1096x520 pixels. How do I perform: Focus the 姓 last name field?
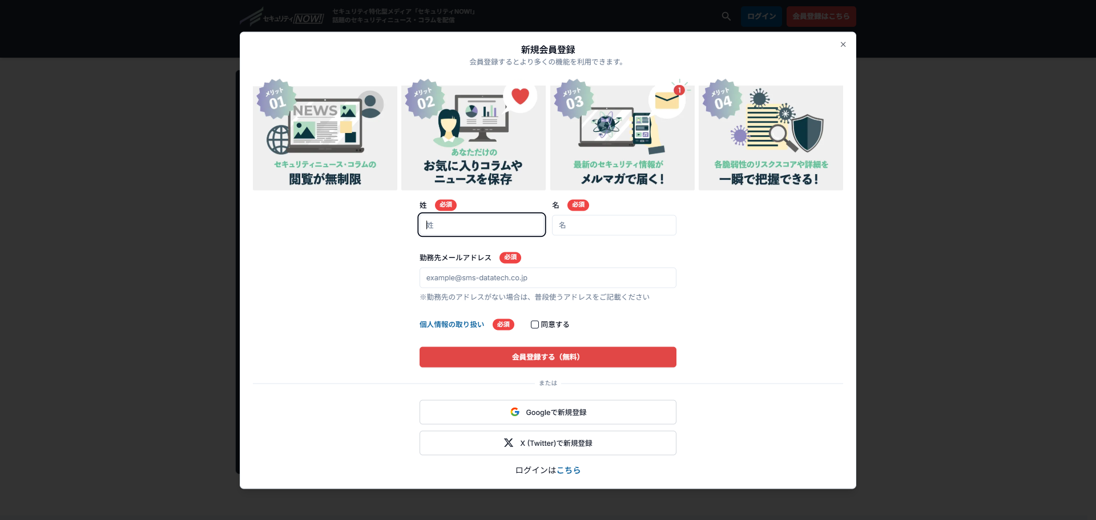481,225
